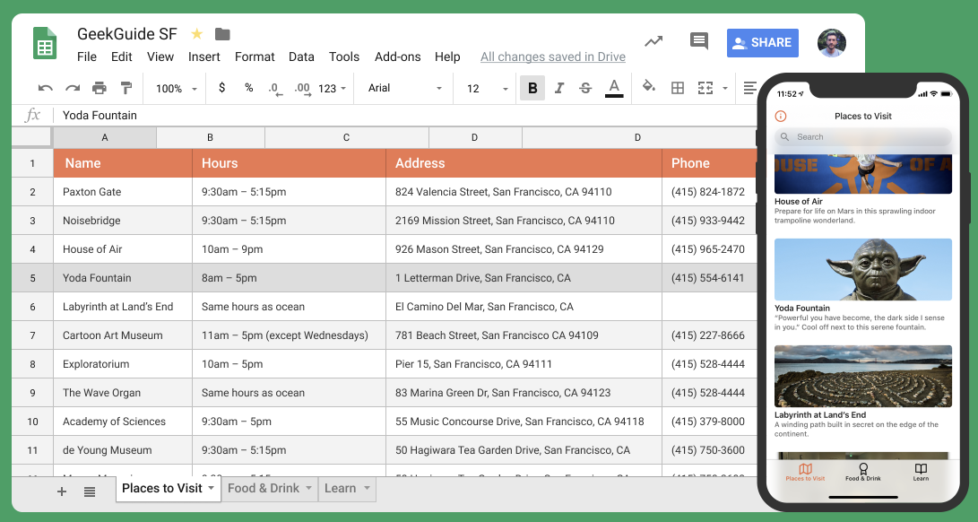
Task: Open the Tools menu
Action: pyautogui.click(x=344, y=57)
